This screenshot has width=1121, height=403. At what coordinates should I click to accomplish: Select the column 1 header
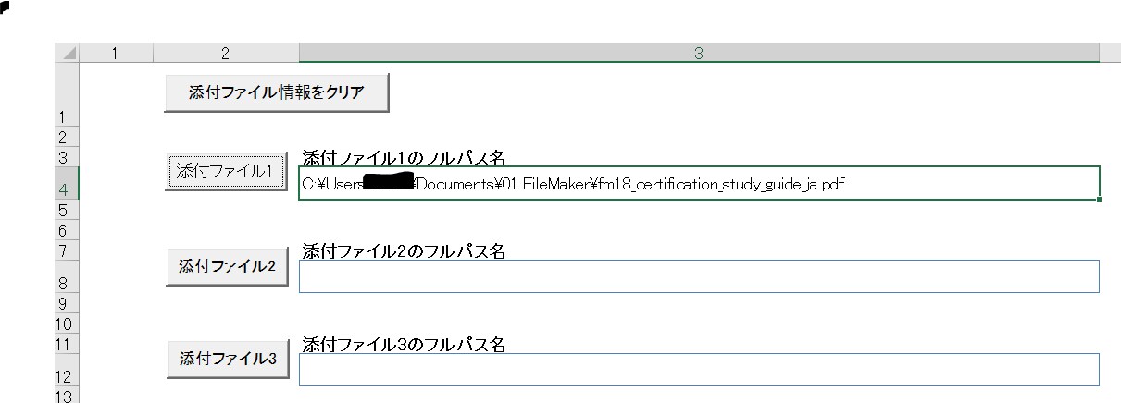[x=116, y=54]
